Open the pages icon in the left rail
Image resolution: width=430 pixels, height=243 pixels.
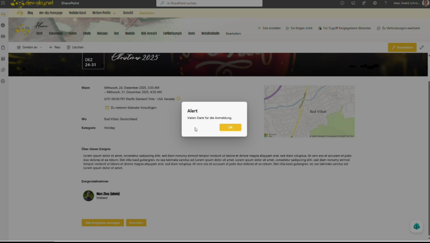pos(3,70)
